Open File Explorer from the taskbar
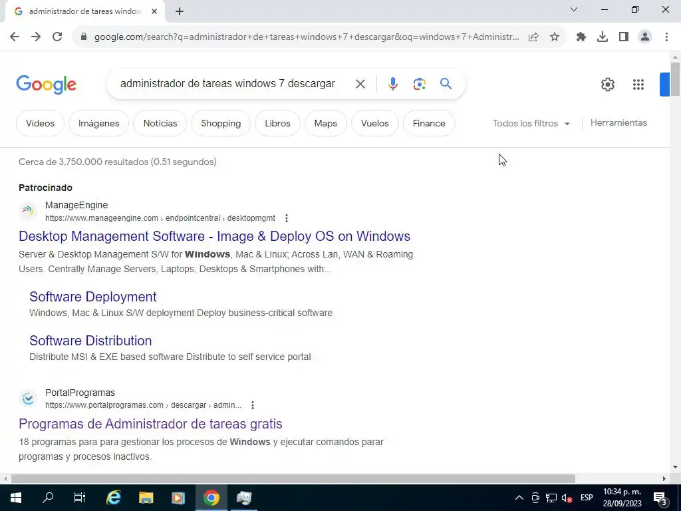The image size is (681, 511). click(146, 498)
